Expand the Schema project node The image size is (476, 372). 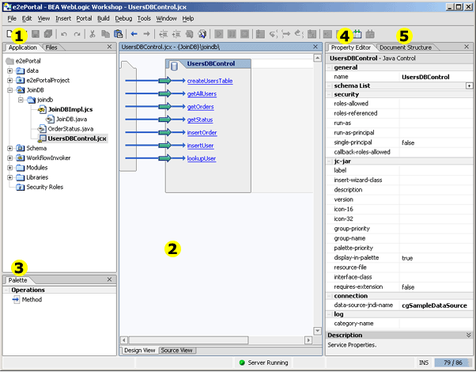[10, 148]
